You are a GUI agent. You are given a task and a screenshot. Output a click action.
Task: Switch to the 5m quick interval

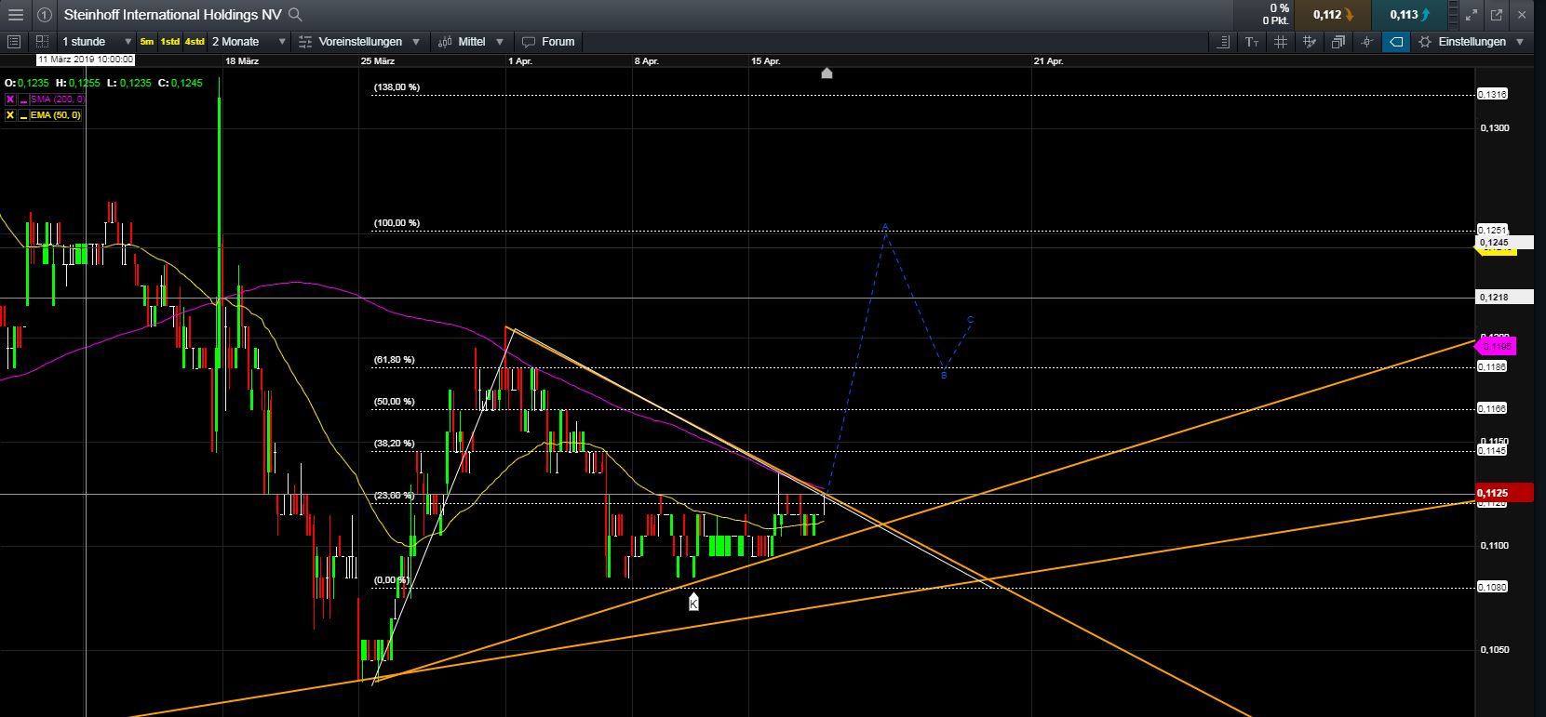pyautogui.click(x=148, y=42)
